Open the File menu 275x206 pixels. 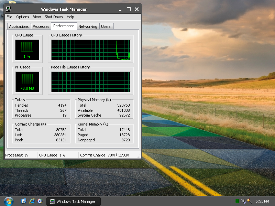tap(9, 17)
